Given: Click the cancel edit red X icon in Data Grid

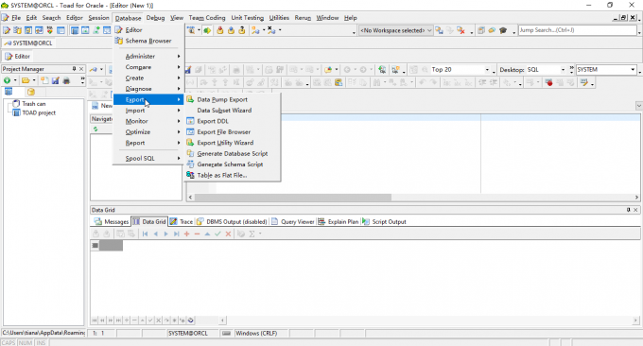Looking at the screenshot, I should coord(229,234).
